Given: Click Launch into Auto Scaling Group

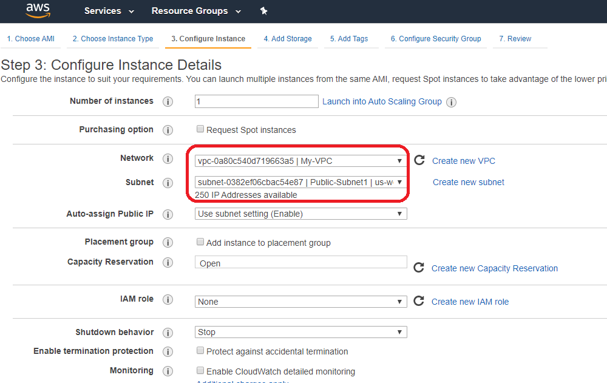Looking at the screenshot, I should 382,101.
